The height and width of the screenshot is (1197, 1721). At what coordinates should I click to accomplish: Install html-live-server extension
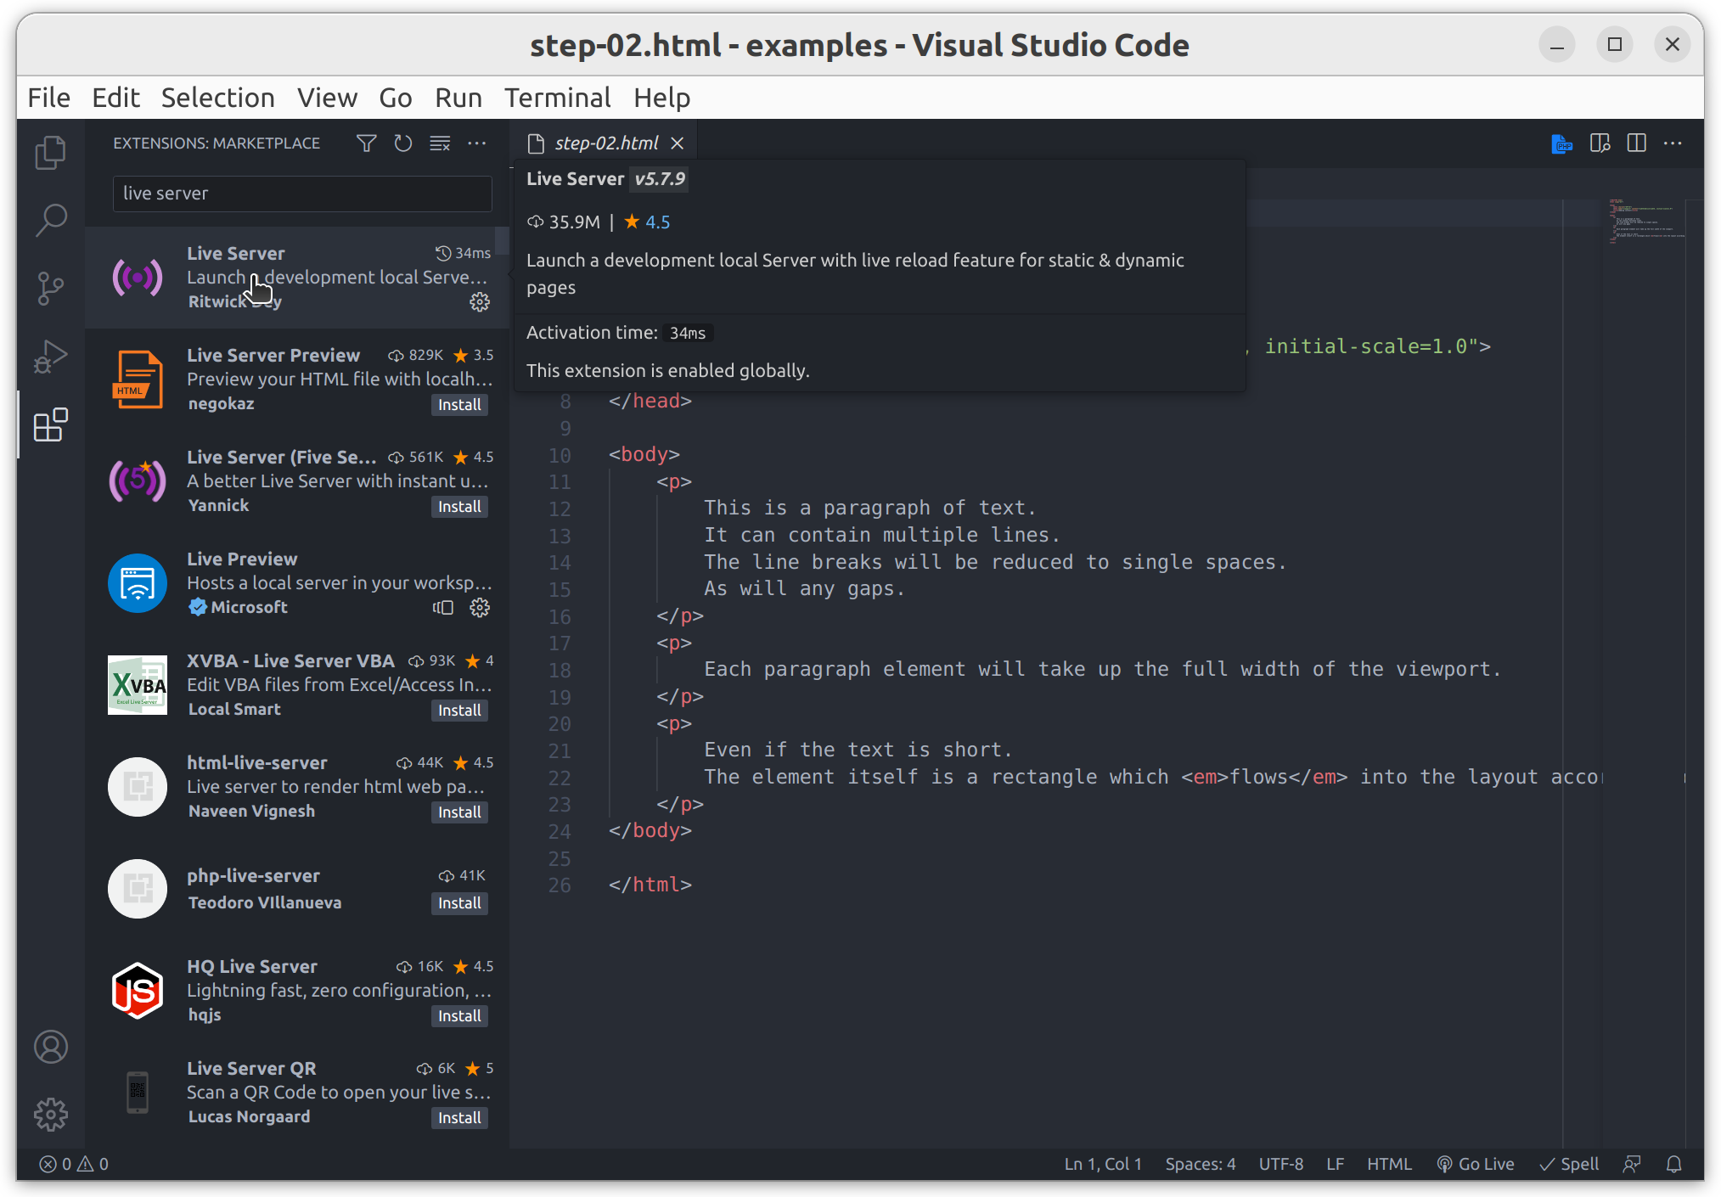pyautogui.click(x=459, y=812)
